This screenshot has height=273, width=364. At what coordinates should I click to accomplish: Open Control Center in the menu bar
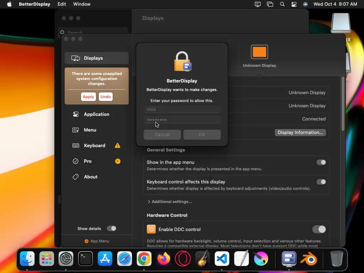(294, 4)
